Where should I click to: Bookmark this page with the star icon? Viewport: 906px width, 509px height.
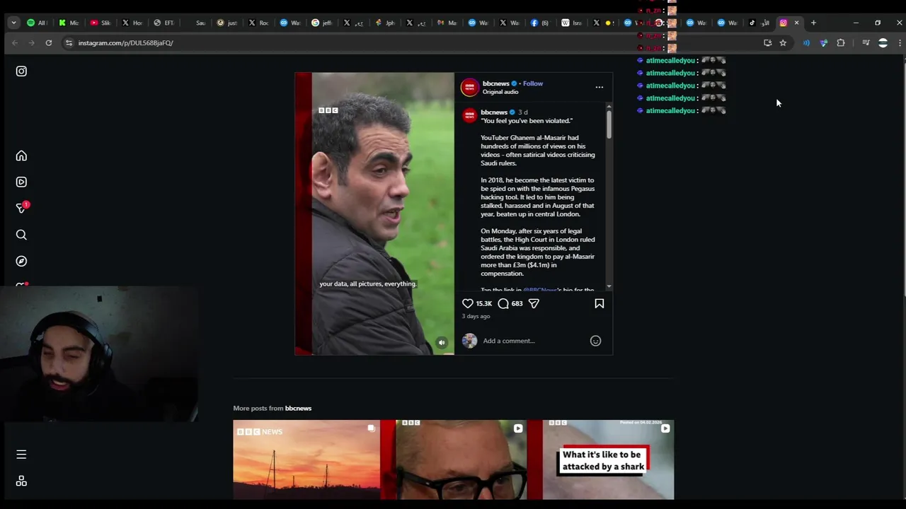click(x=783, y=43)
